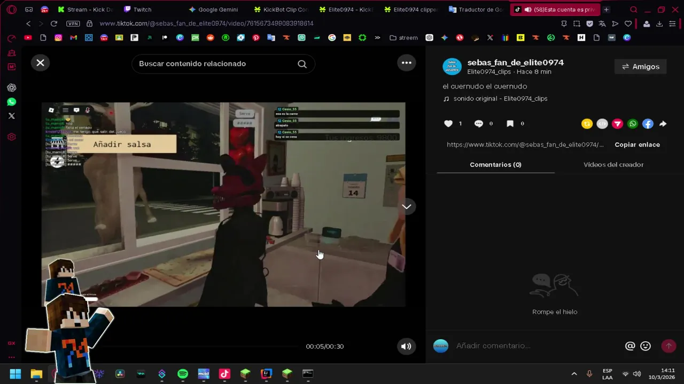Search open tabs with magnifier icon
This screenshot has width=684, height=384.
pyautogui.click(x=634, y=10)
